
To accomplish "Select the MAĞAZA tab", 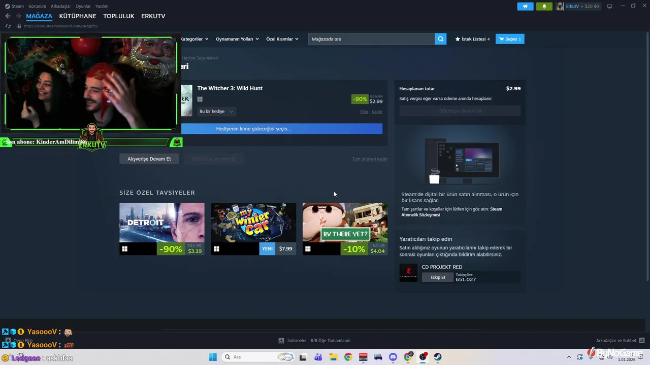I will tap(39, 16).
